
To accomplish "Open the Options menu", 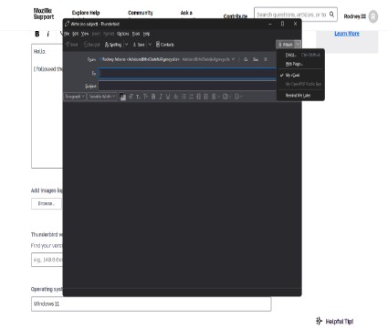I will point(123,34).
